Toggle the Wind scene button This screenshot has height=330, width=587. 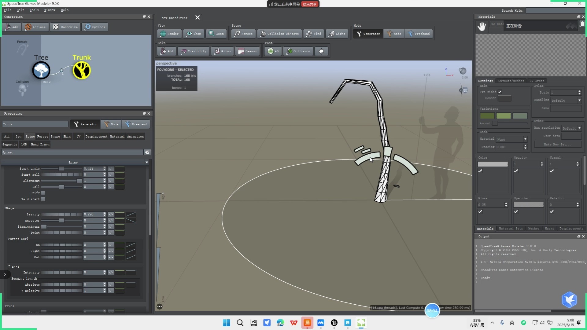pyautogui.click(x=314, y=34)
